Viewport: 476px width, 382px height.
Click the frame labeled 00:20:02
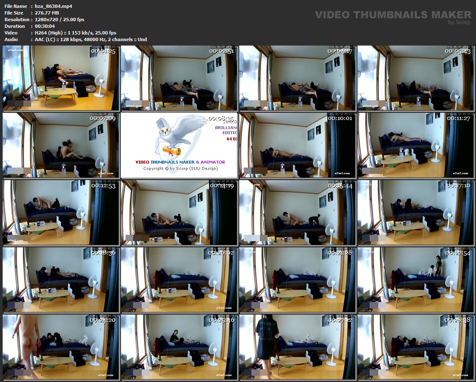pos(179,280)
